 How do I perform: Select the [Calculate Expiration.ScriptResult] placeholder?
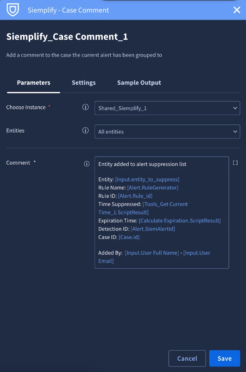pyautogui.click(x=180, y=221)
